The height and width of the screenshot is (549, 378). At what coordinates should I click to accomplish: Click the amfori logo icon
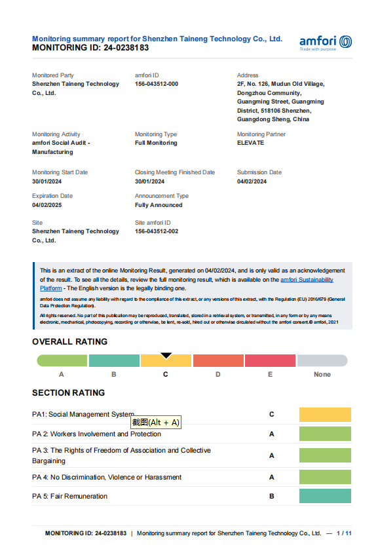(346, 42)
